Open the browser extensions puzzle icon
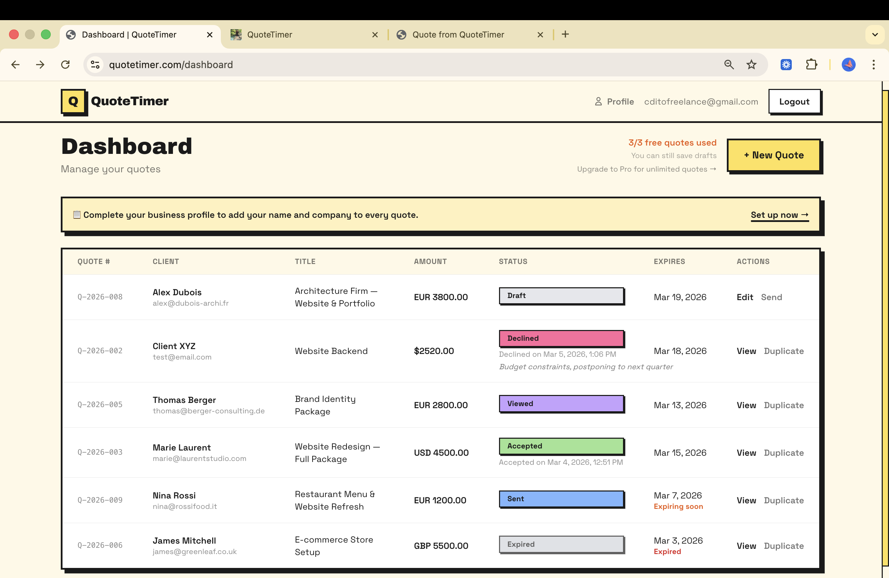 [811, 64]
